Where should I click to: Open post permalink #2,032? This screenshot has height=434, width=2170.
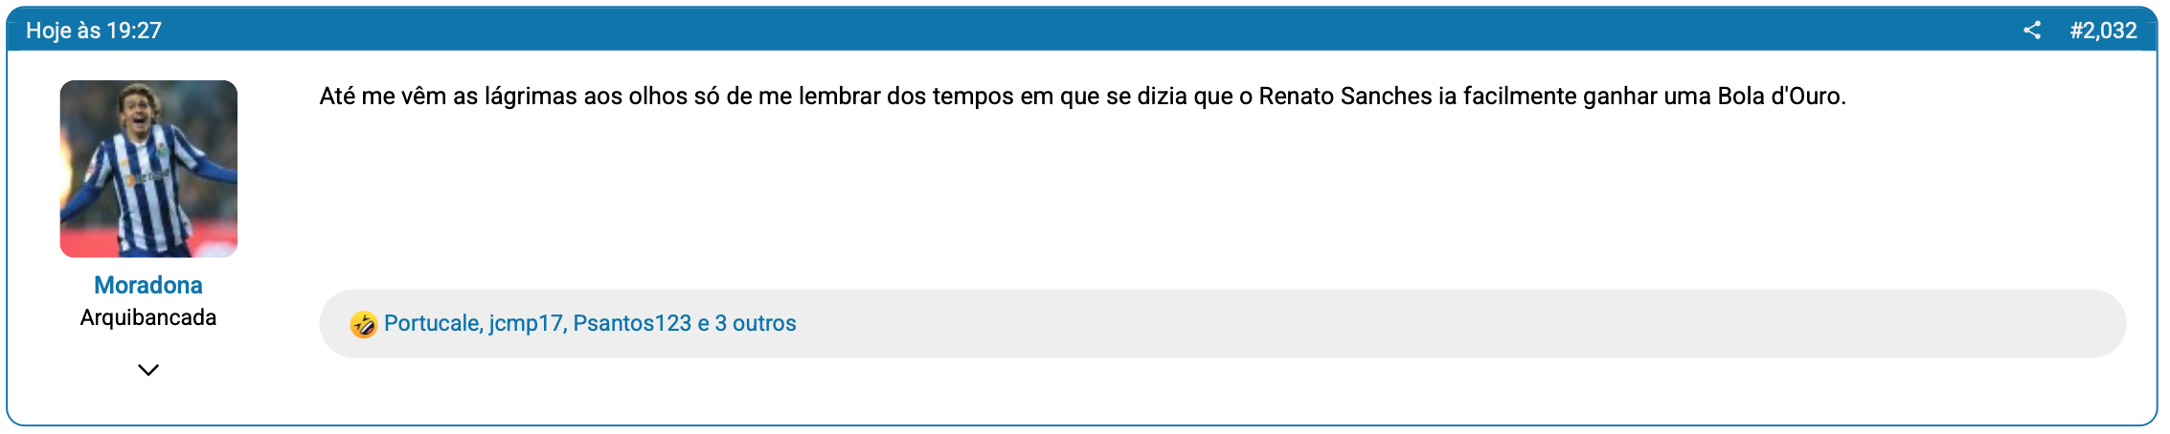pos(2103,31)
